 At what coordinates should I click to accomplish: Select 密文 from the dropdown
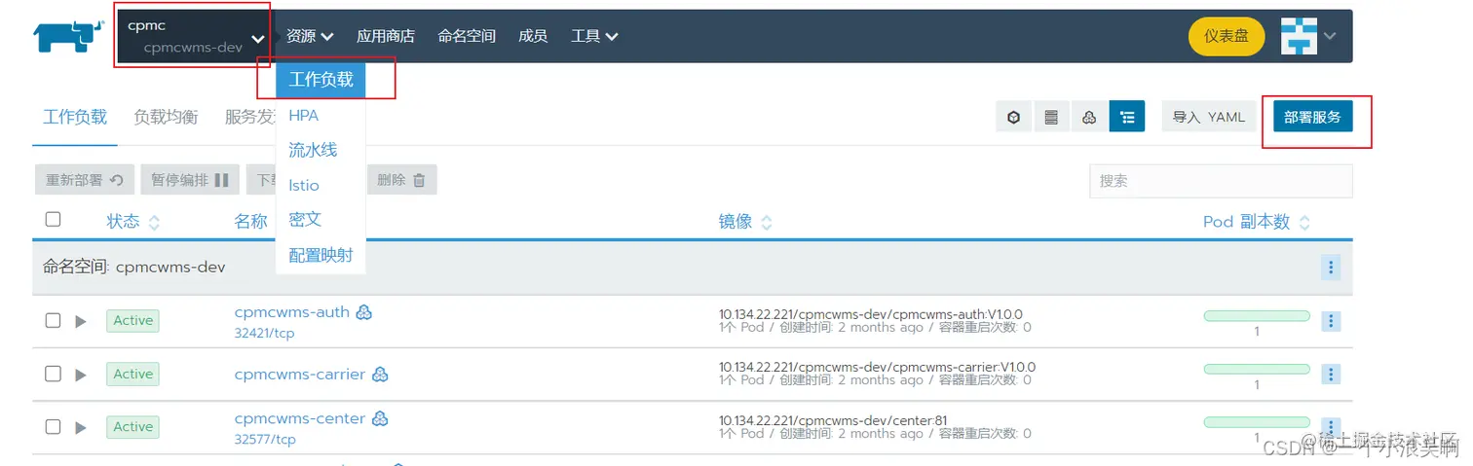305,219
